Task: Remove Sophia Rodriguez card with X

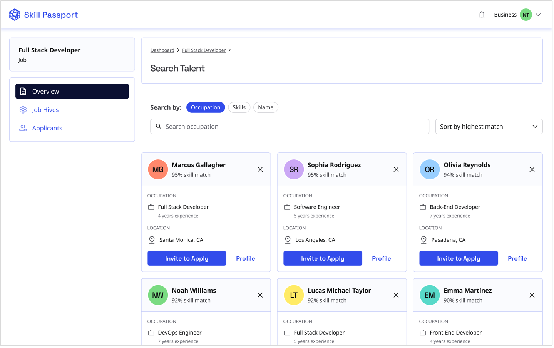Action: tap(396, 169)
